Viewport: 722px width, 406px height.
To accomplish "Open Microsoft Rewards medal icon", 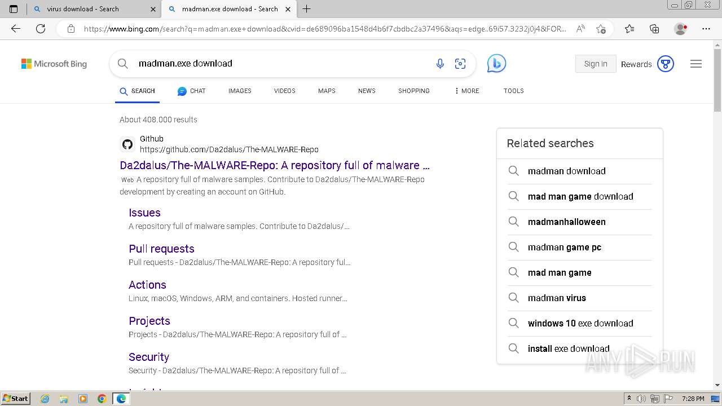I will click(x=666, y=64).
